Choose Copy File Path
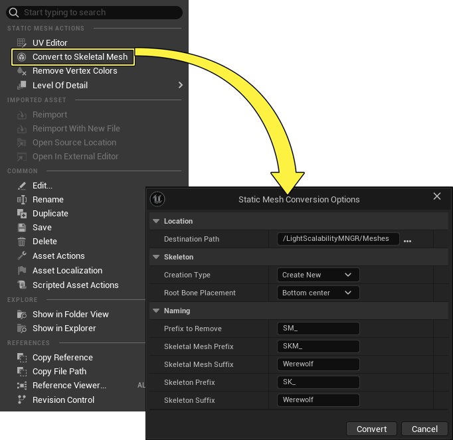This screenshot has width=453, height=440. (60, 371)
